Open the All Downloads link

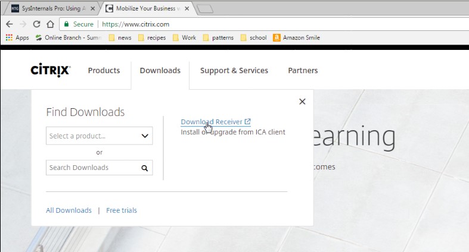click(x=69, y=210)
